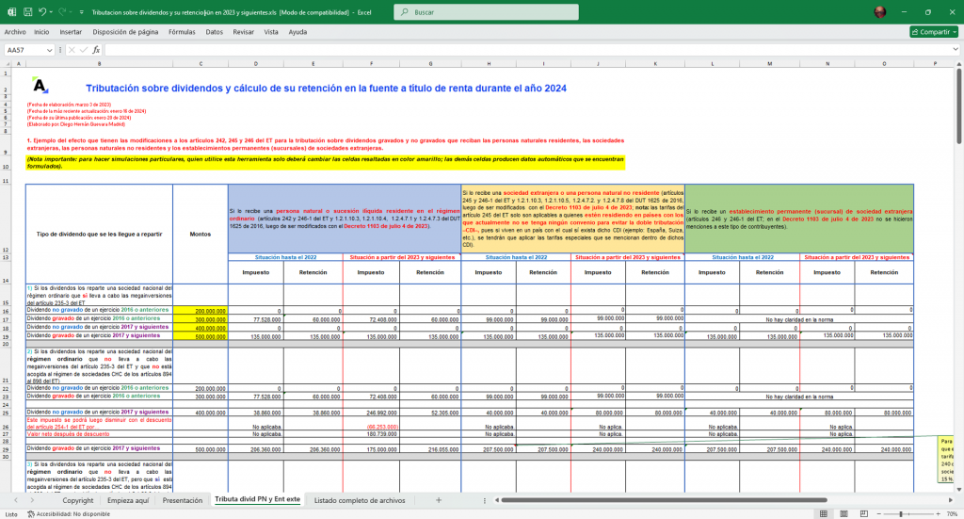
Task: Click the horizontal scroll right arrow
Action: point(951,500)
